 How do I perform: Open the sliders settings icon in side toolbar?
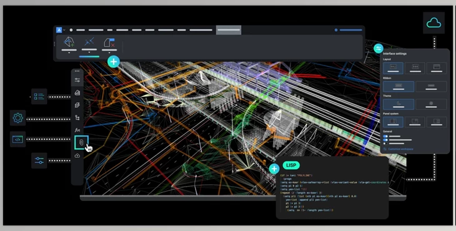(77, 80)
